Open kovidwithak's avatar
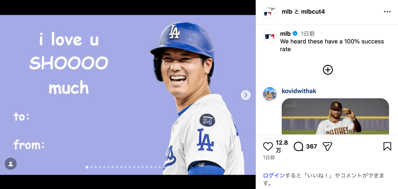 click(x=270, y=94)
